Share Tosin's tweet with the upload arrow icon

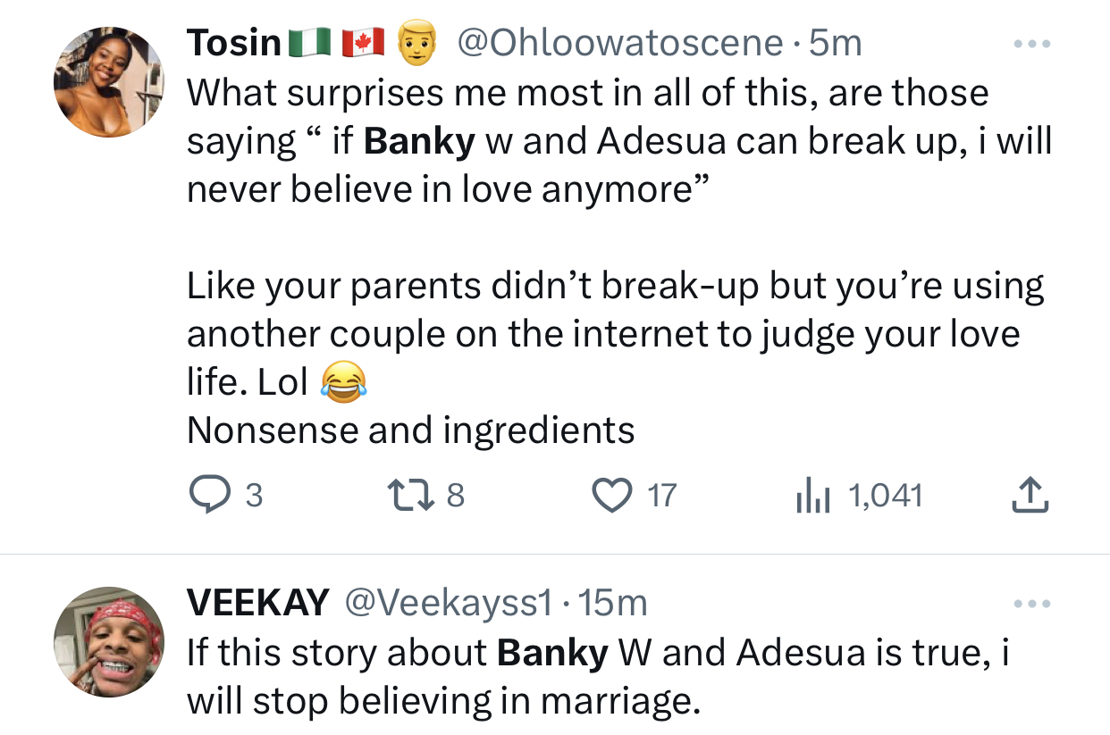pos(1029,496)
